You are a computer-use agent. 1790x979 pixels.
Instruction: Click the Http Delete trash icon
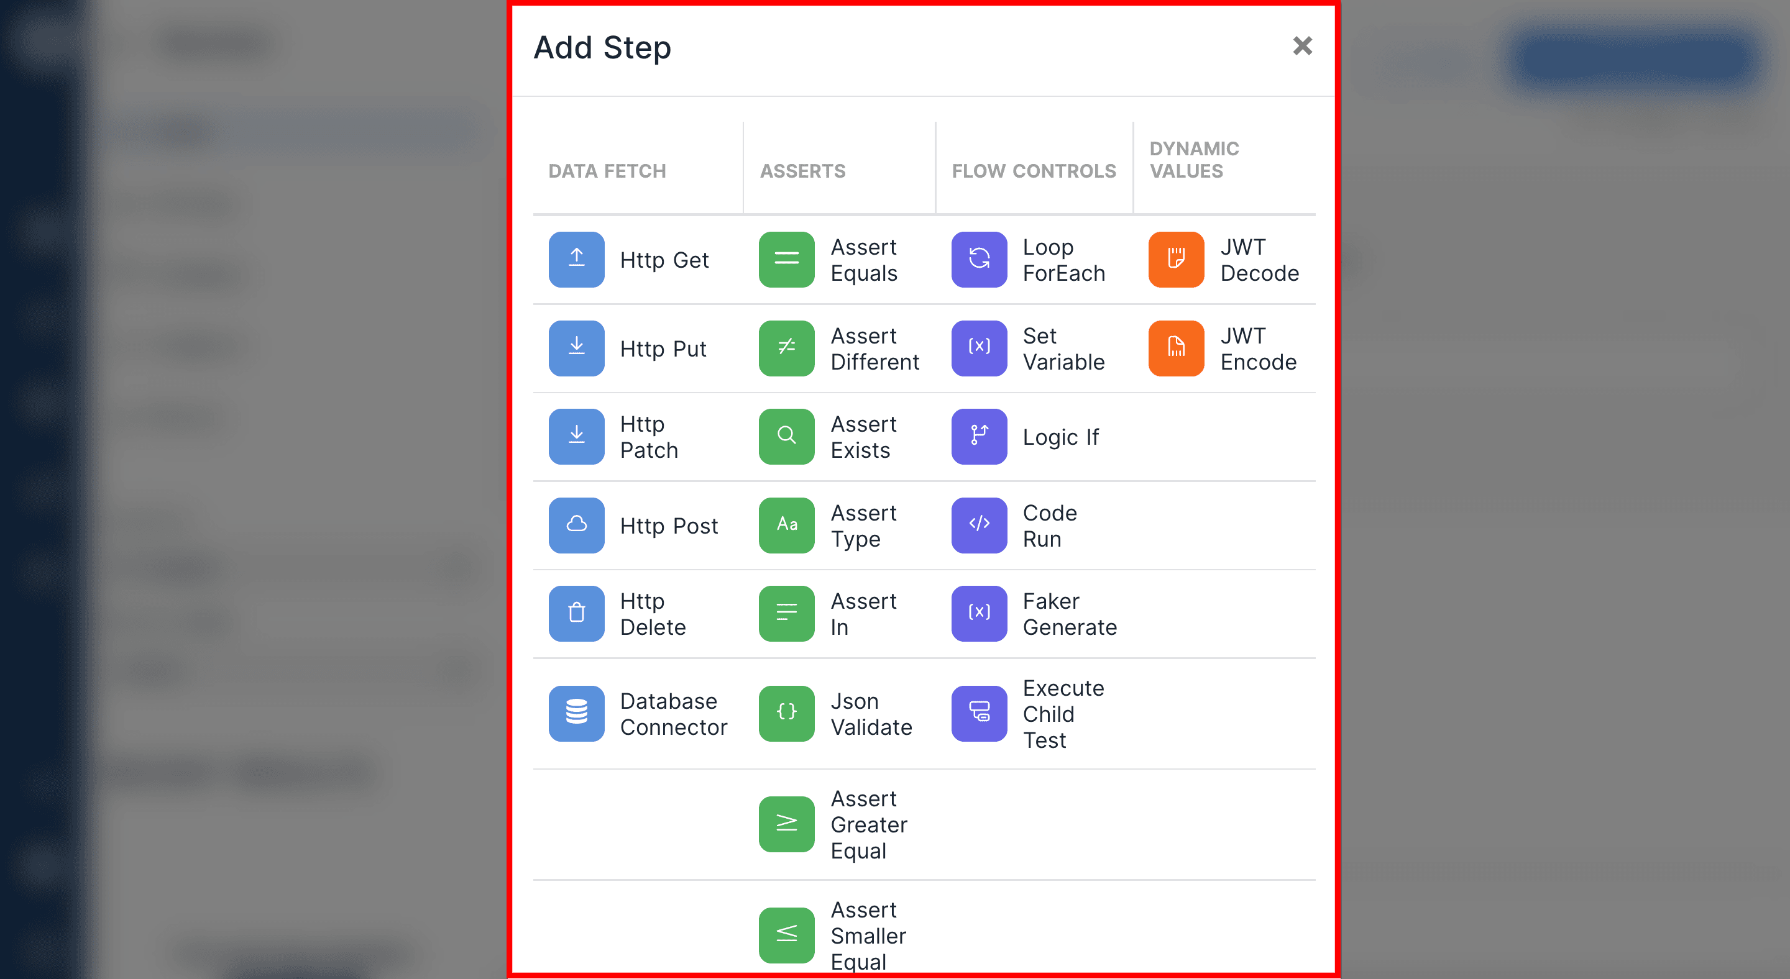[x=576, y=613]
